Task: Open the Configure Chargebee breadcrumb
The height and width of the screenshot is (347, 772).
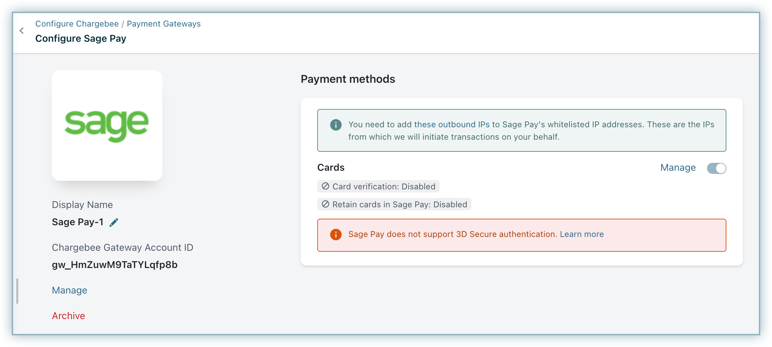Action: (77, 24)
